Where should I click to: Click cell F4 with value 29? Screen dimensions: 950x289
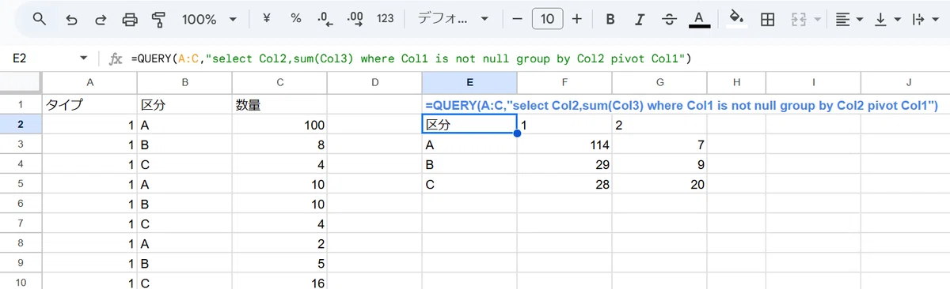click(x=564, y=164)
